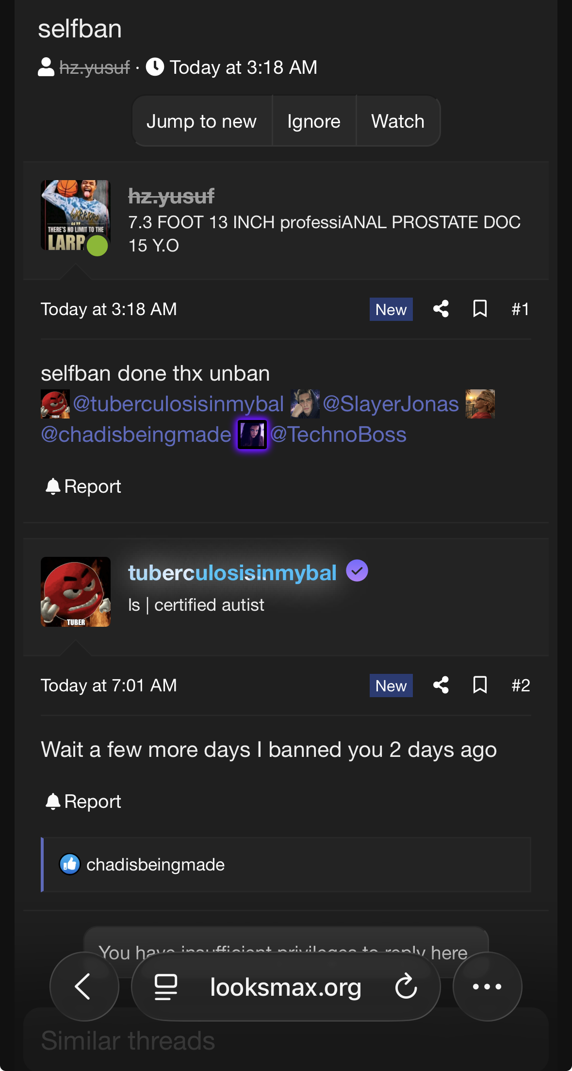Viewport: 572px width, 1071px height.
Task: Report the first post
Action: point(83,486)
